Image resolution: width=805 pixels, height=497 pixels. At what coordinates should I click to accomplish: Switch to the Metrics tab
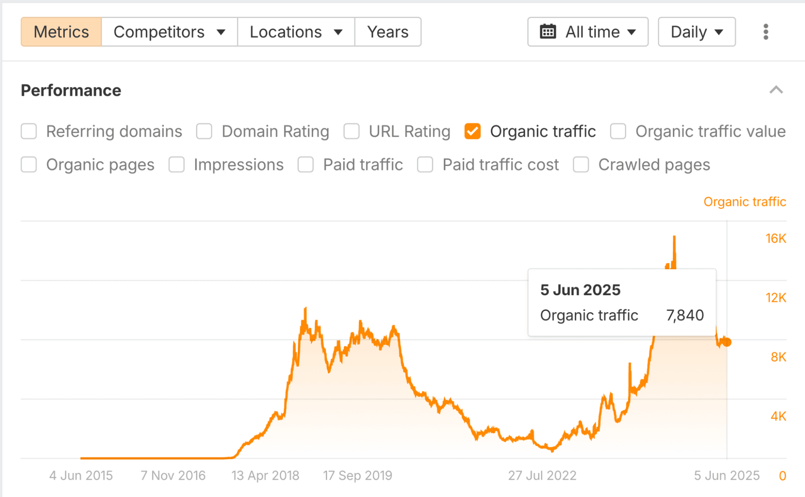[61, 32]
